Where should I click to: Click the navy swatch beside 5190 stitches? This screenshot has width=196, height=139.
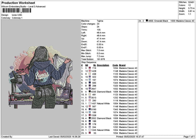coord(90,109)
